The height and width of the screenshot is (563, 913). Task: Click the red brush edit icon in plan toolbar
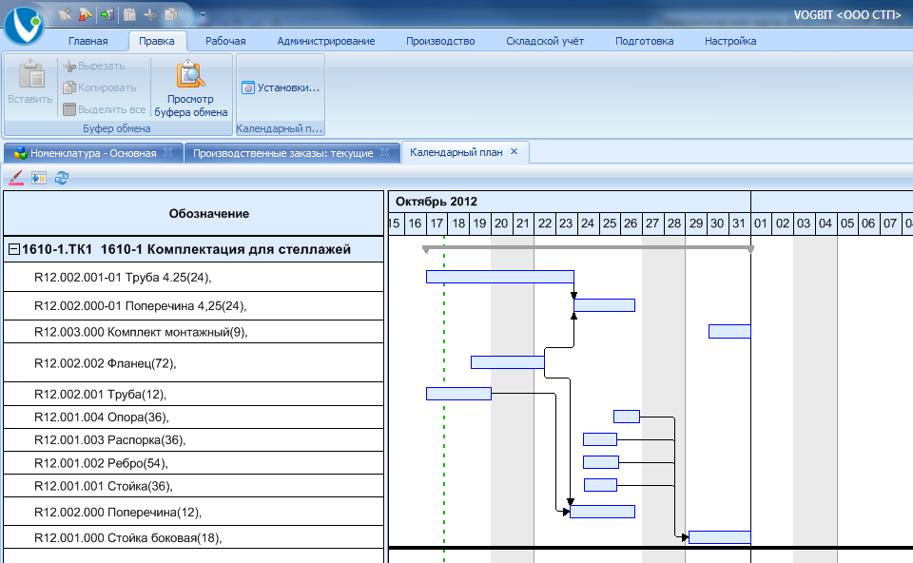tap(16, 178)
